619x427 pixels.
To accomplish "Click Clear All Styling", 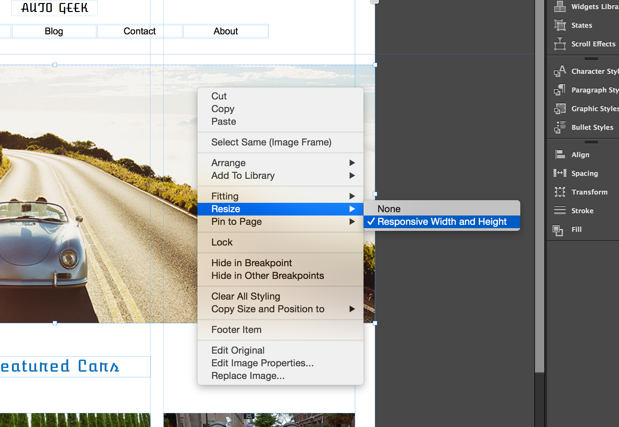I will (280, 296).
